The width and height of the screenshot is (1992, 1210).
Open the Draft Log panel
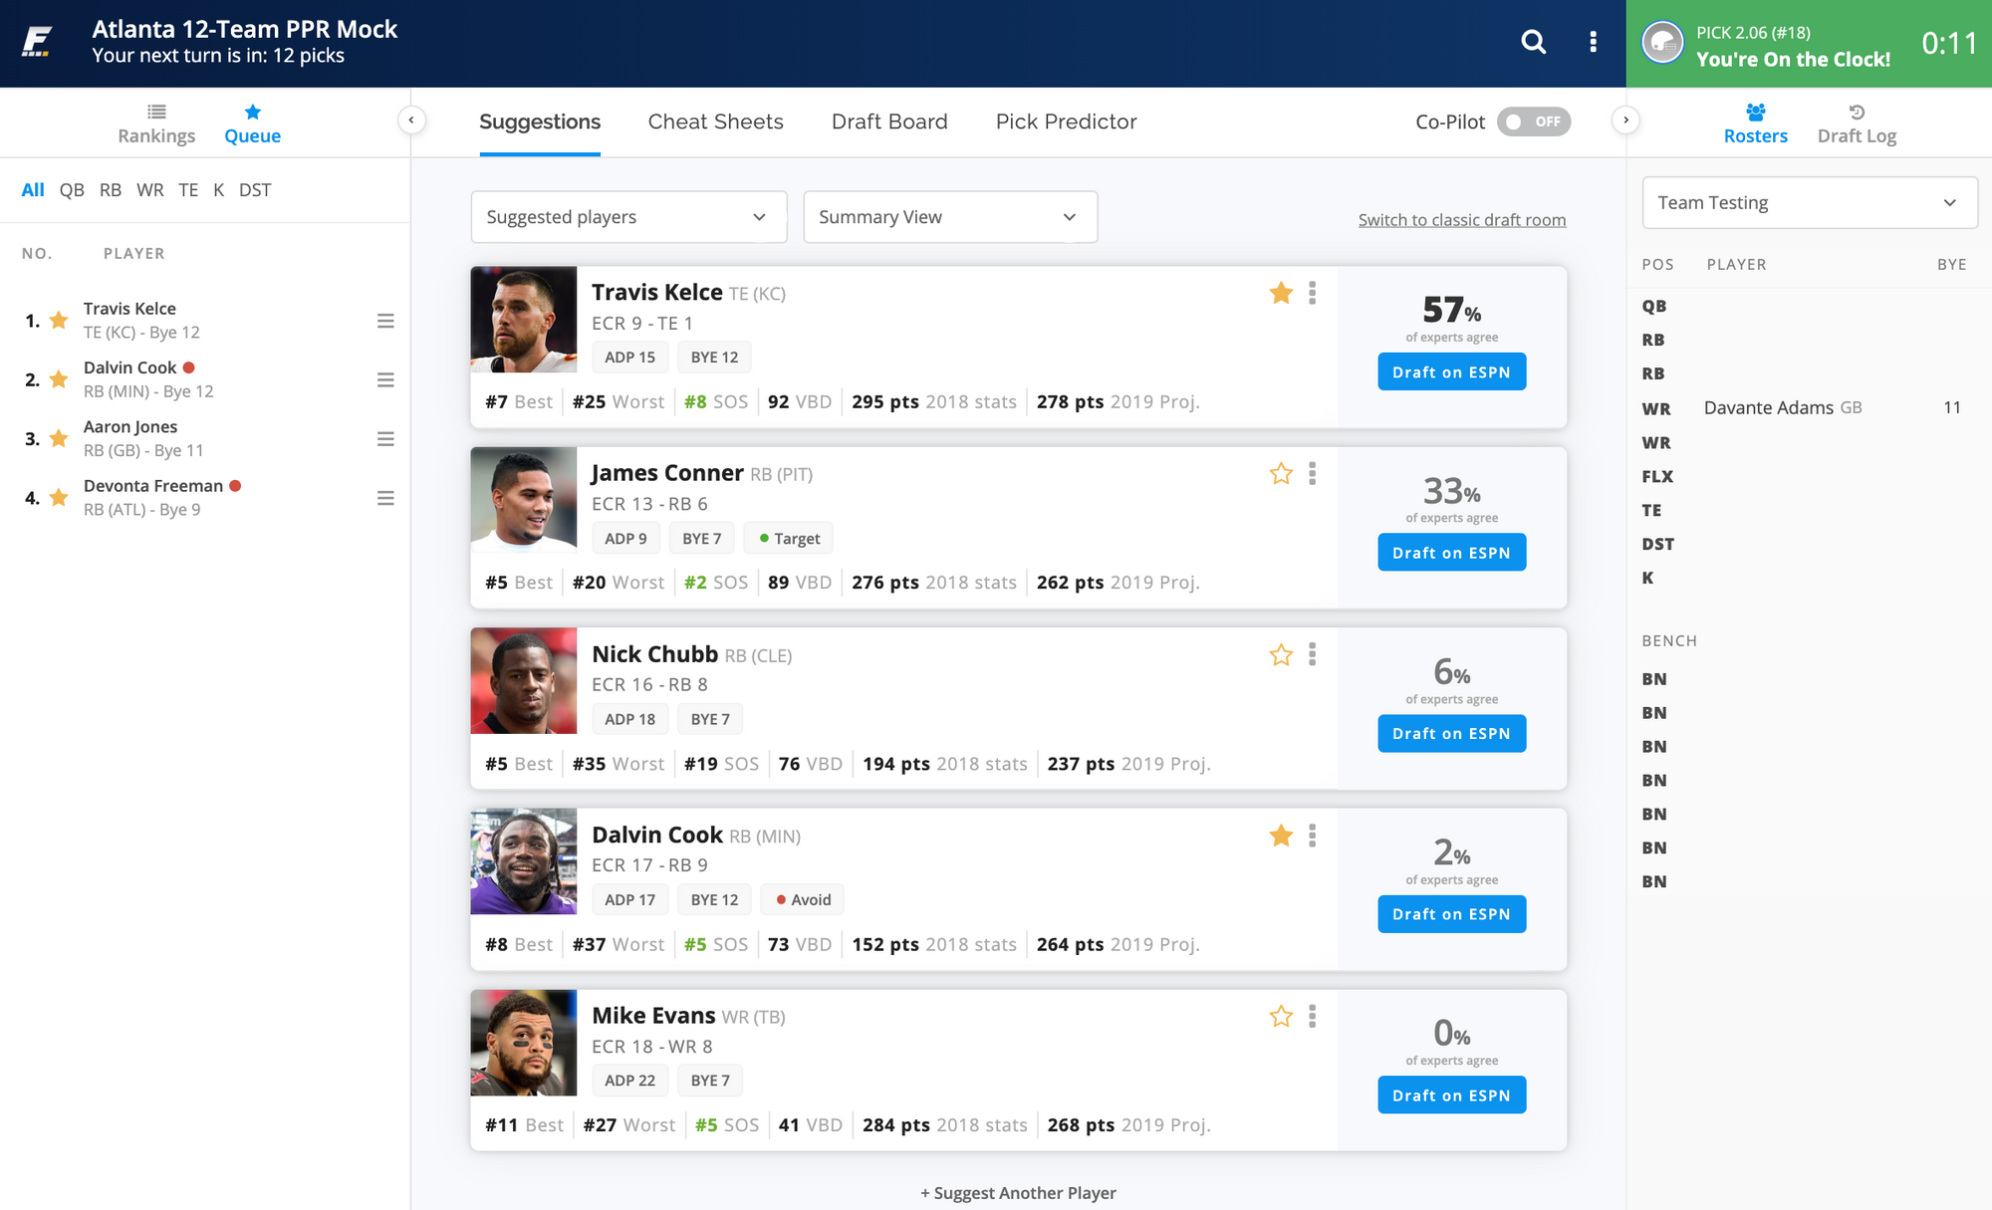pos(1857,123)
